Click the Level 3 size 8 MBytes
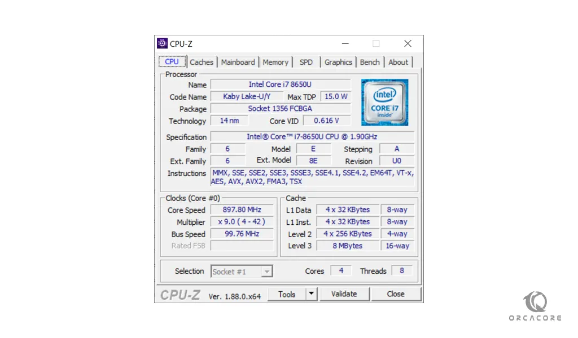 (x=348, y=246)
